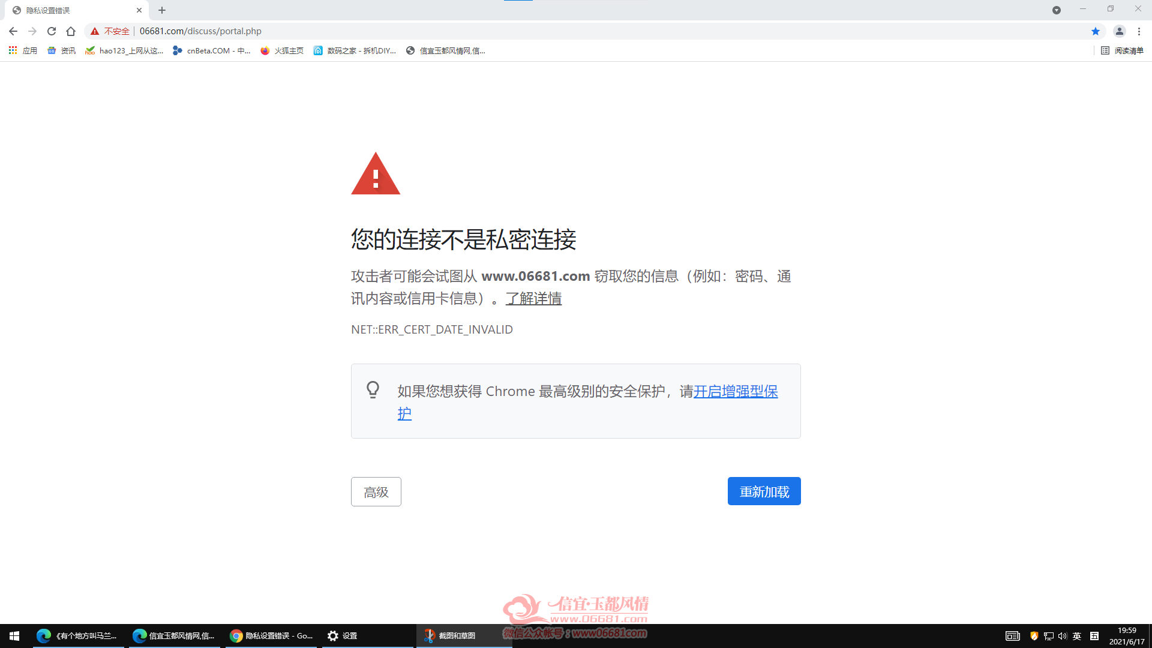This screenshot has height=648, width=1152.
Task: Open the taskbar clock showing 19:59
Action: [1127, 636]
